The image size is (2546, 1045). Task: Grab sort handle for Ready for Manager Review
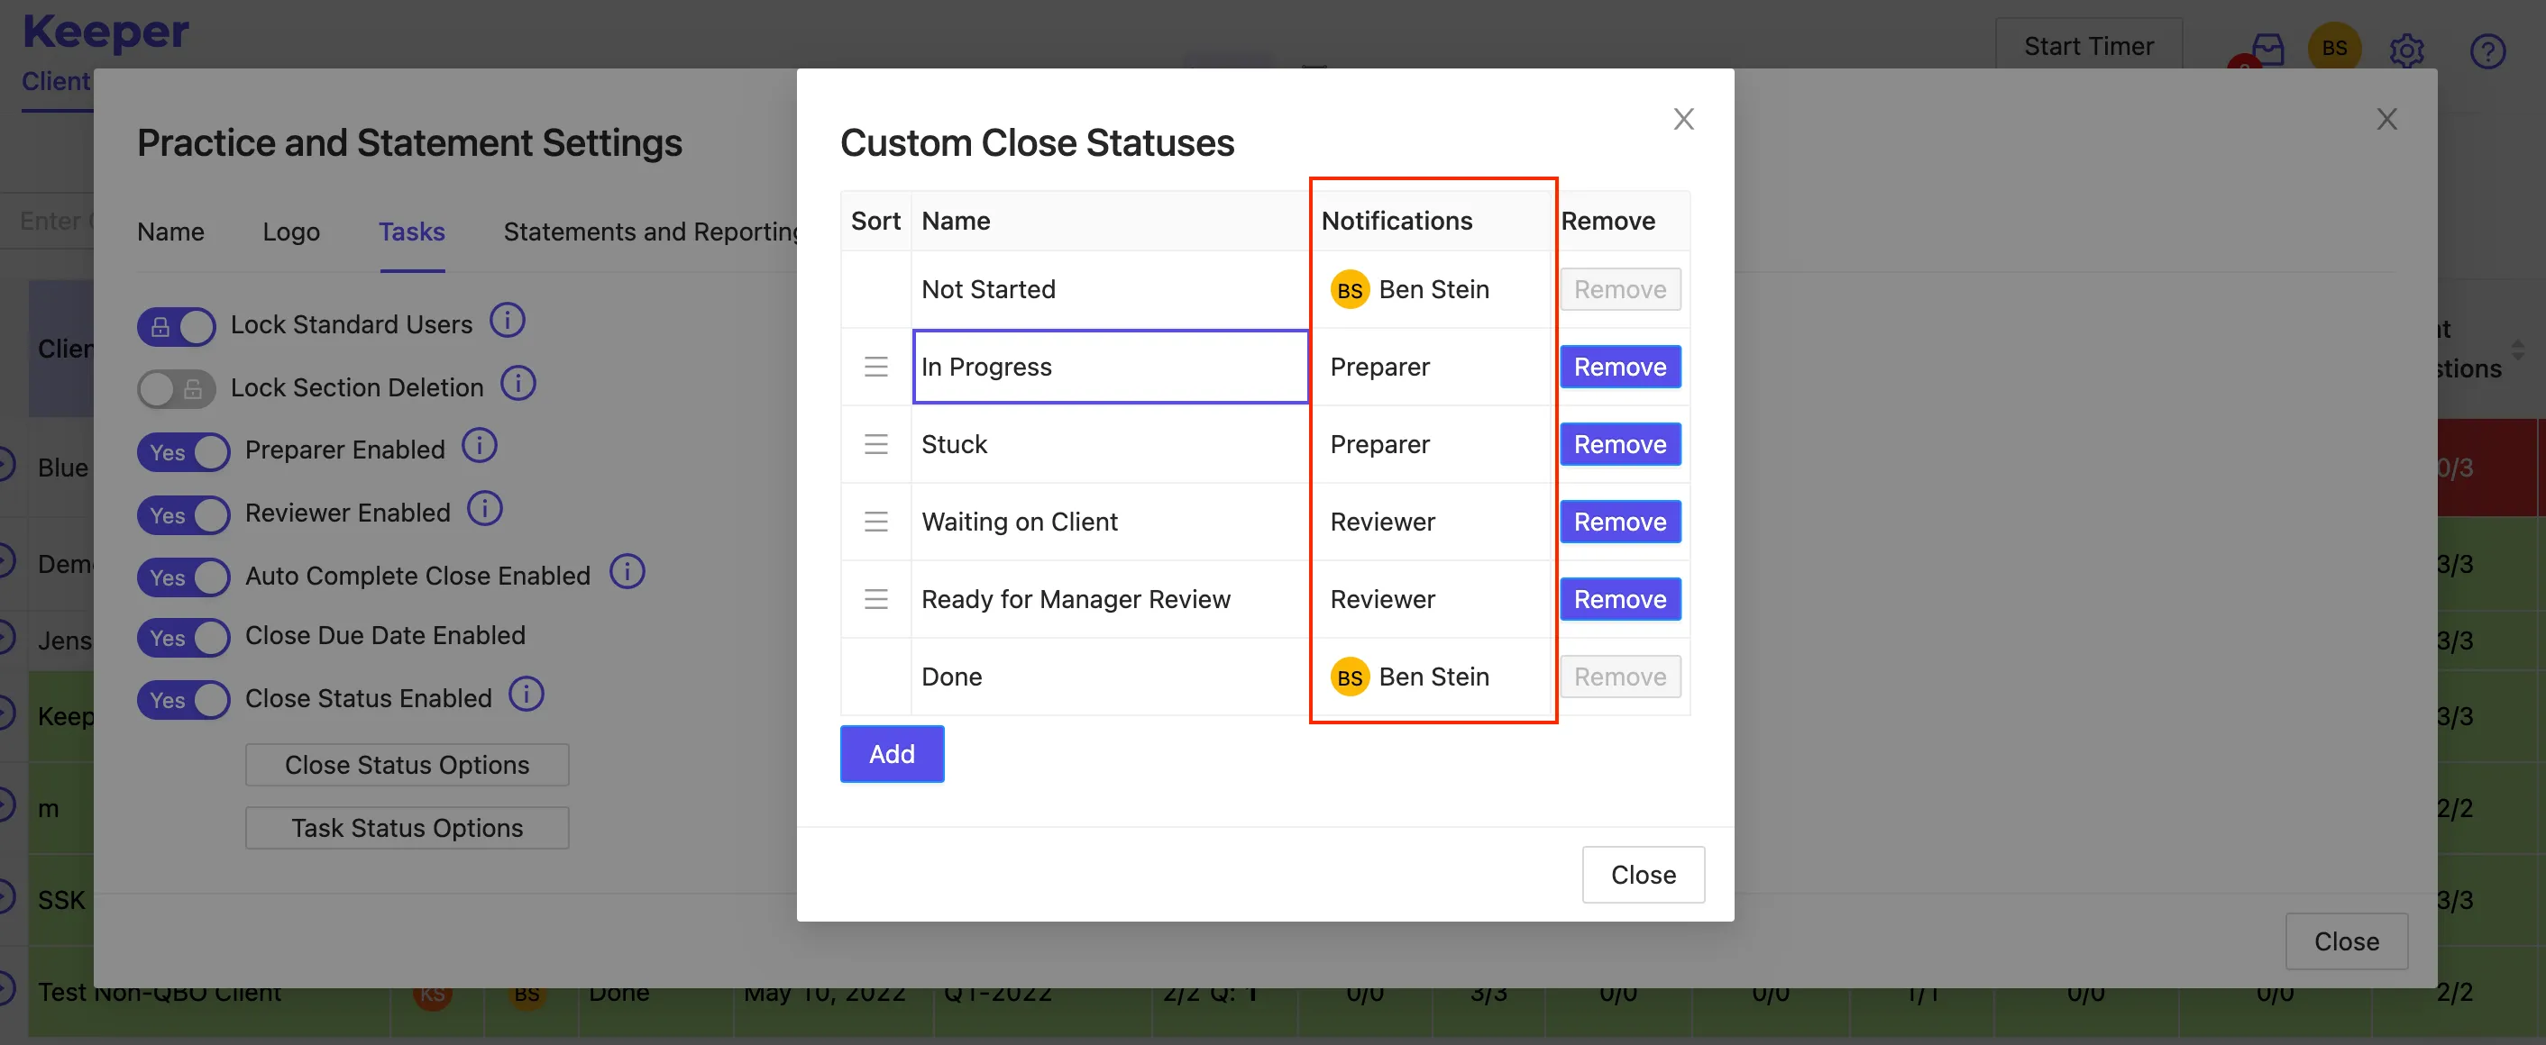(x=875, y=600)
